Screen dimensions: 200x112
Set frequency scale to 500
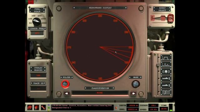(x=40, y=16)
